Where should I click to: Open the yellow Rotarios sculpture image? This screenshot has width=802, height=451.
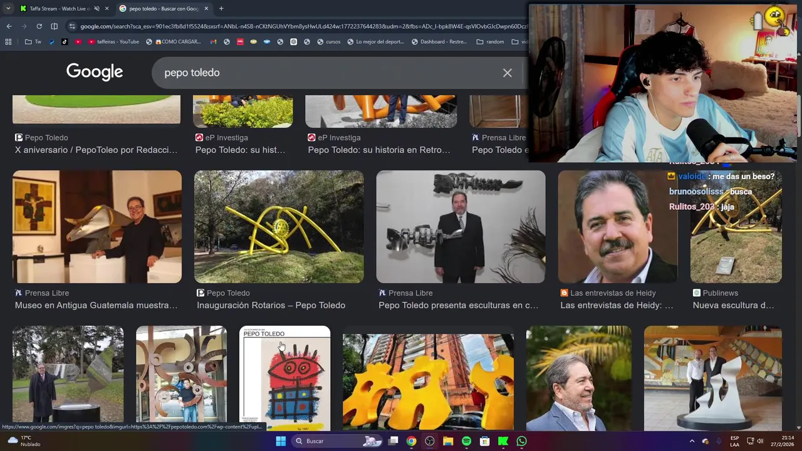click(279, 227)
